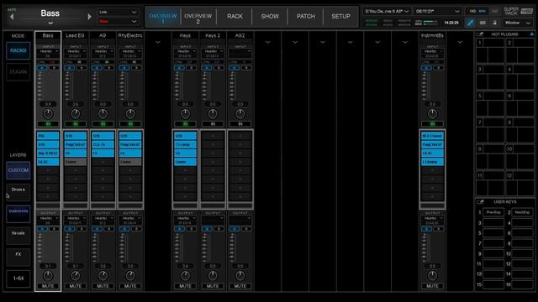The image size is (538, 302).
Task: Adjust the Keys input gain knob
Action: coord(185,114)
